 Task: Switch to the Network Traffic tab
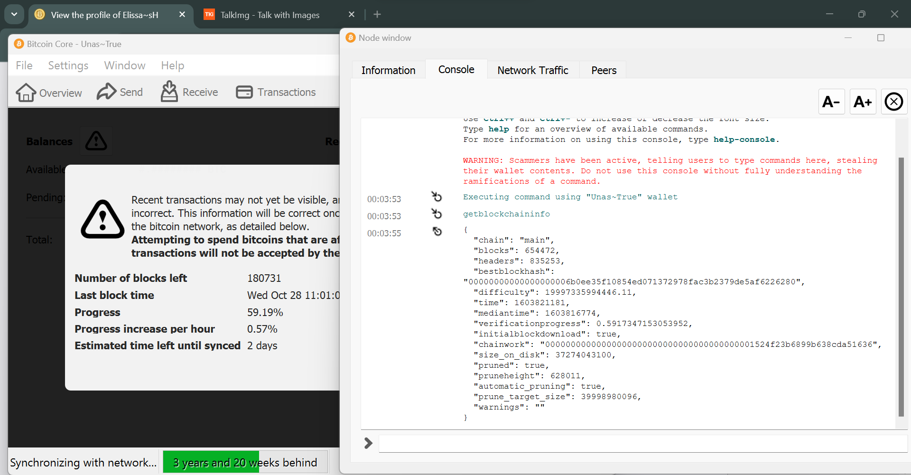pos(533,70)
